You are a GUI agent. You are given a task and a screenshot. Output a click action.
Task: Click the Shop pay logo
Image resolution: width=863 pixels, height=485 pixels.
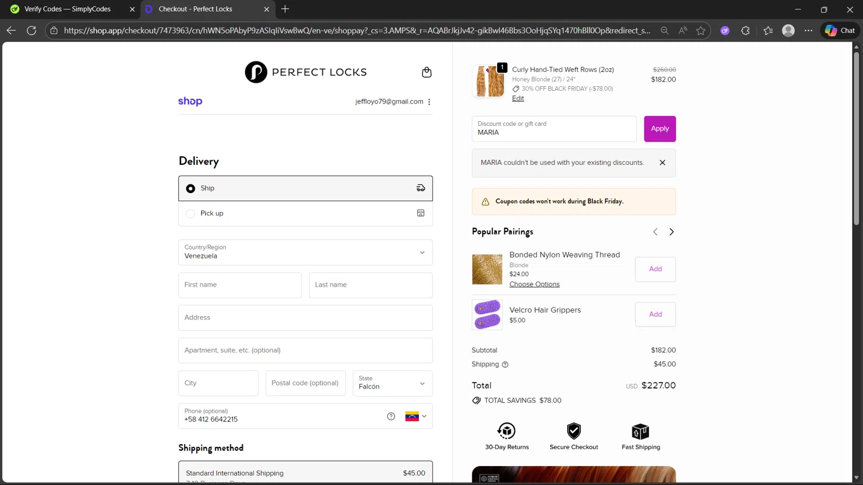pyautogui.click(x=190, y=101)
